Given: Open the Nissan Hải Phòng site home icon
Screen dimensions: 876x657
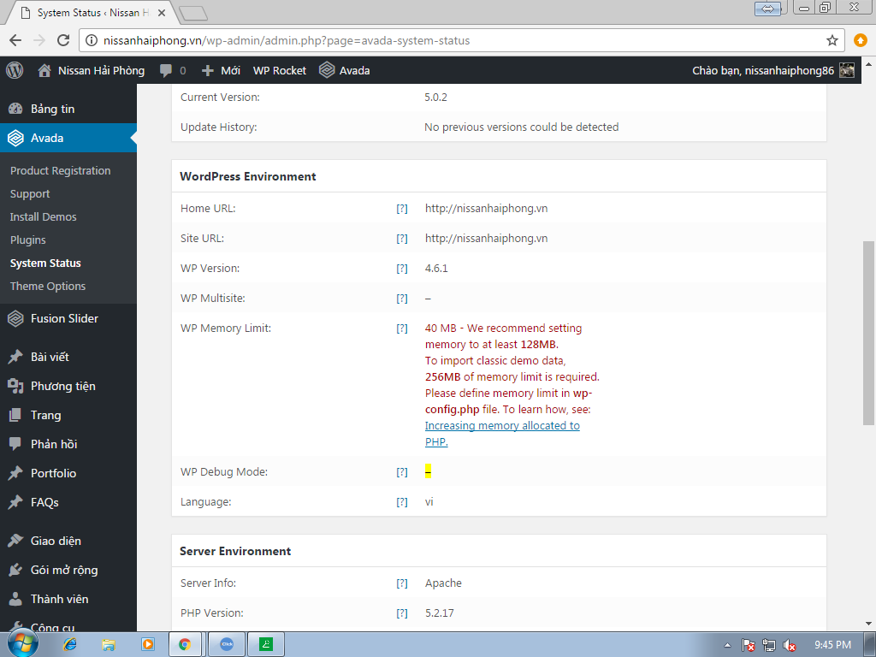Looking at the screenshot, I should pos(44,70).
